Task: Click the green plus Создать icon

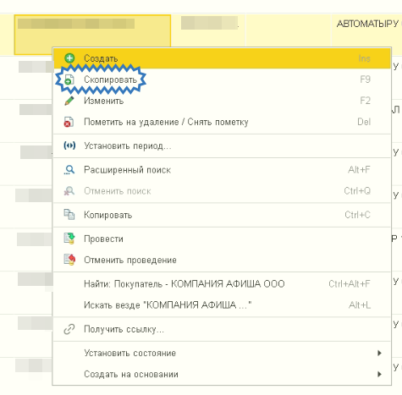Action: click(69, 58)
